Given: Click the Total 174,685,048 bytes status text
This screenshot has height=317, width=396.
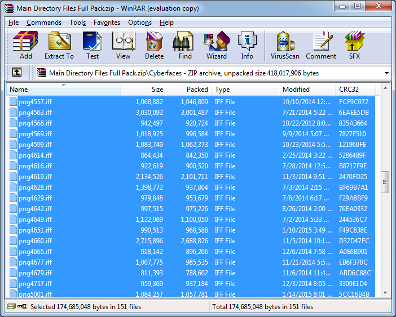Looking at the screenshot, I should [x=262, y=307].
